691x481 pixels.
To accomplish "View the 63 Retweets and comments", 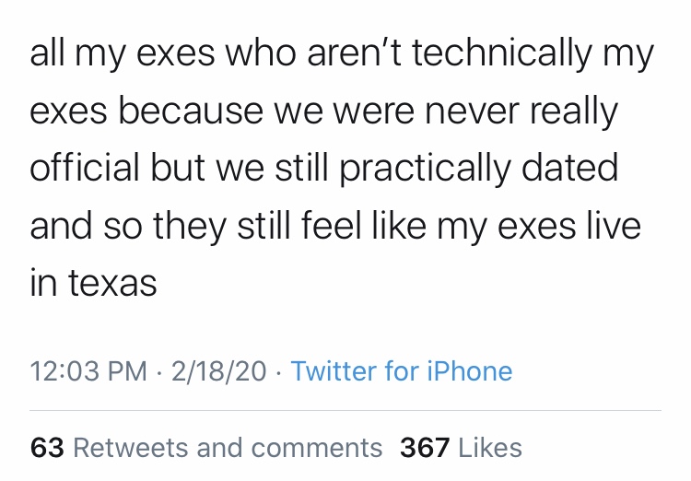I will (206, 448).
